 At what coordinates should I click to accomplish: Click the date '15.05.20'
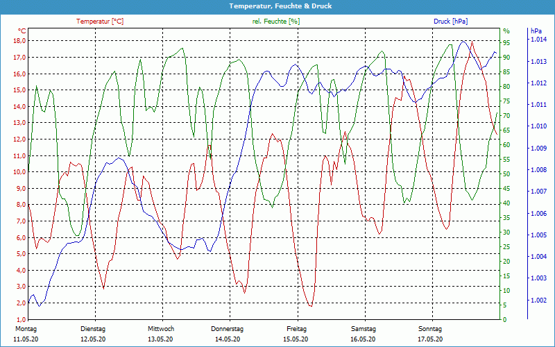pos(296,339)
